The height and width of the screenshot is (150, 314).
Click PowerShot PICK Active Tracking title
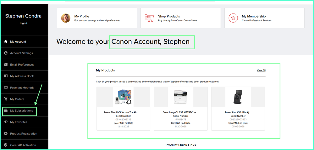click(x=121, y=112)
